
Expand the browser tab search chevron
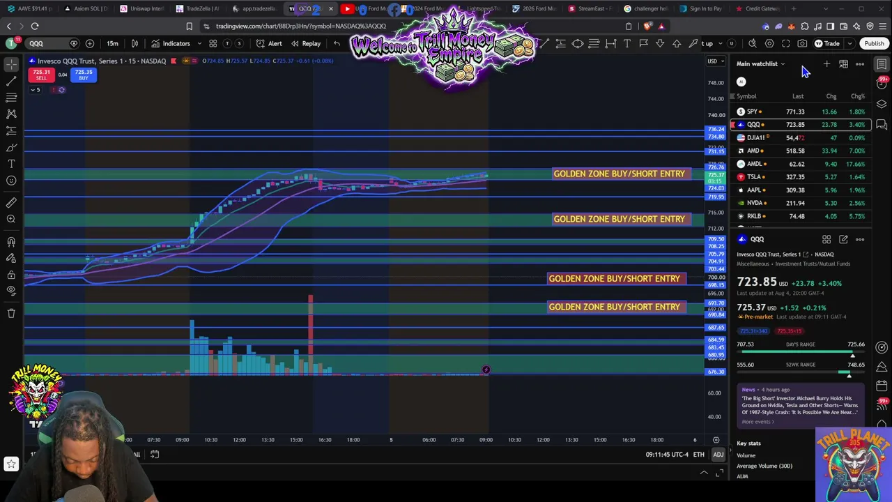(x=826, y=8)
